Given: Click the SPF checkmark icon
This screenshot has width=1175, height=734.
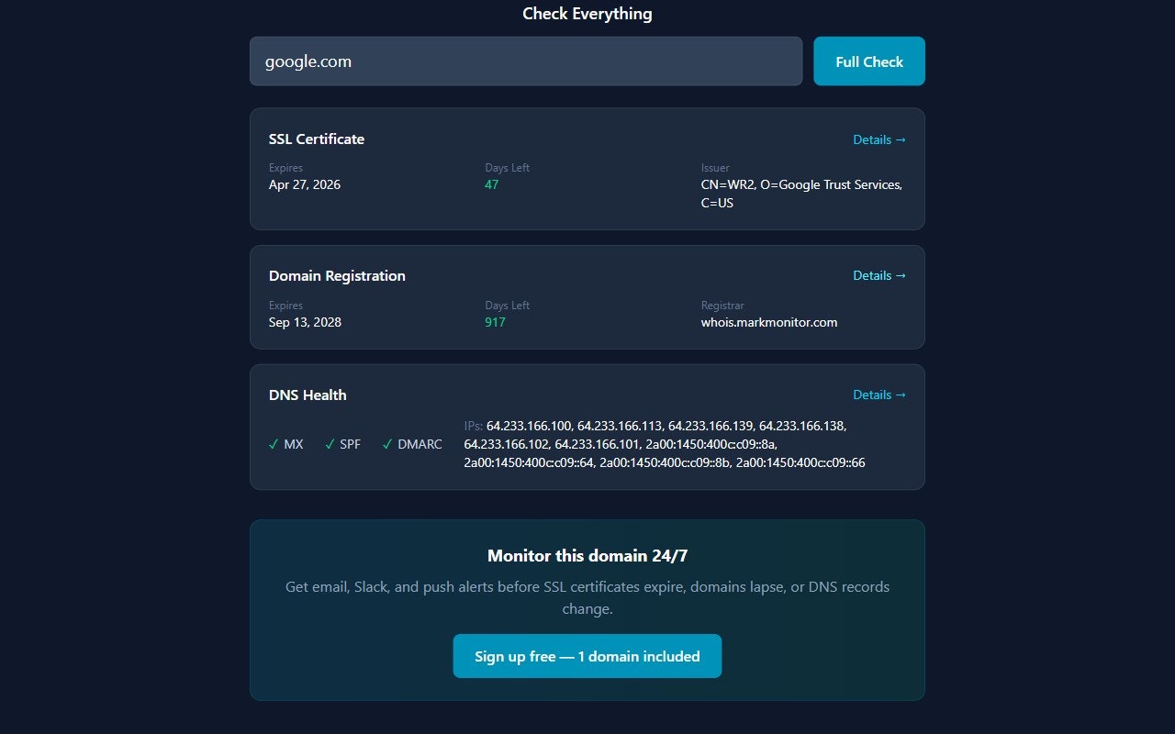Looking at the screenshot, I should pyautogui.click(x=330, y=444).
